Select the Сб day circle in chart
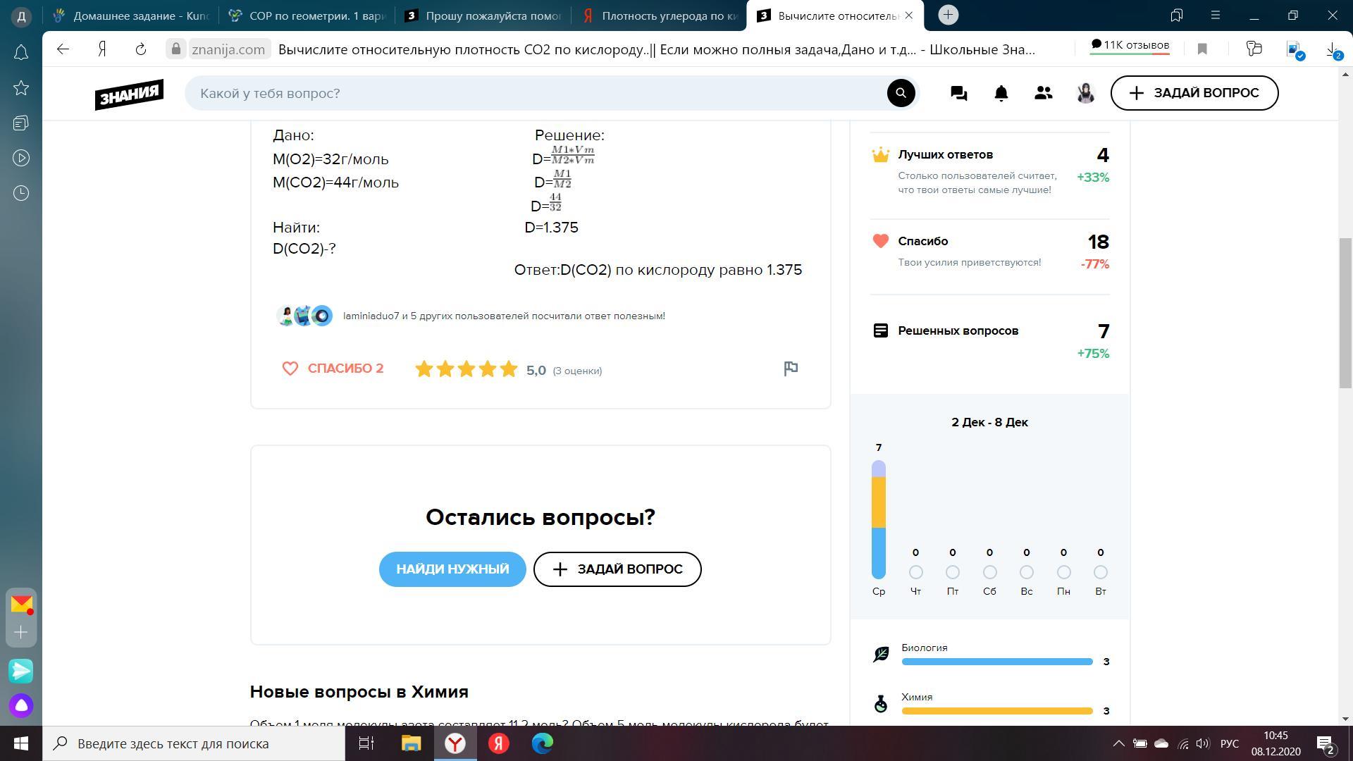This screenshot has width=1353, height=761. [989, 572]
